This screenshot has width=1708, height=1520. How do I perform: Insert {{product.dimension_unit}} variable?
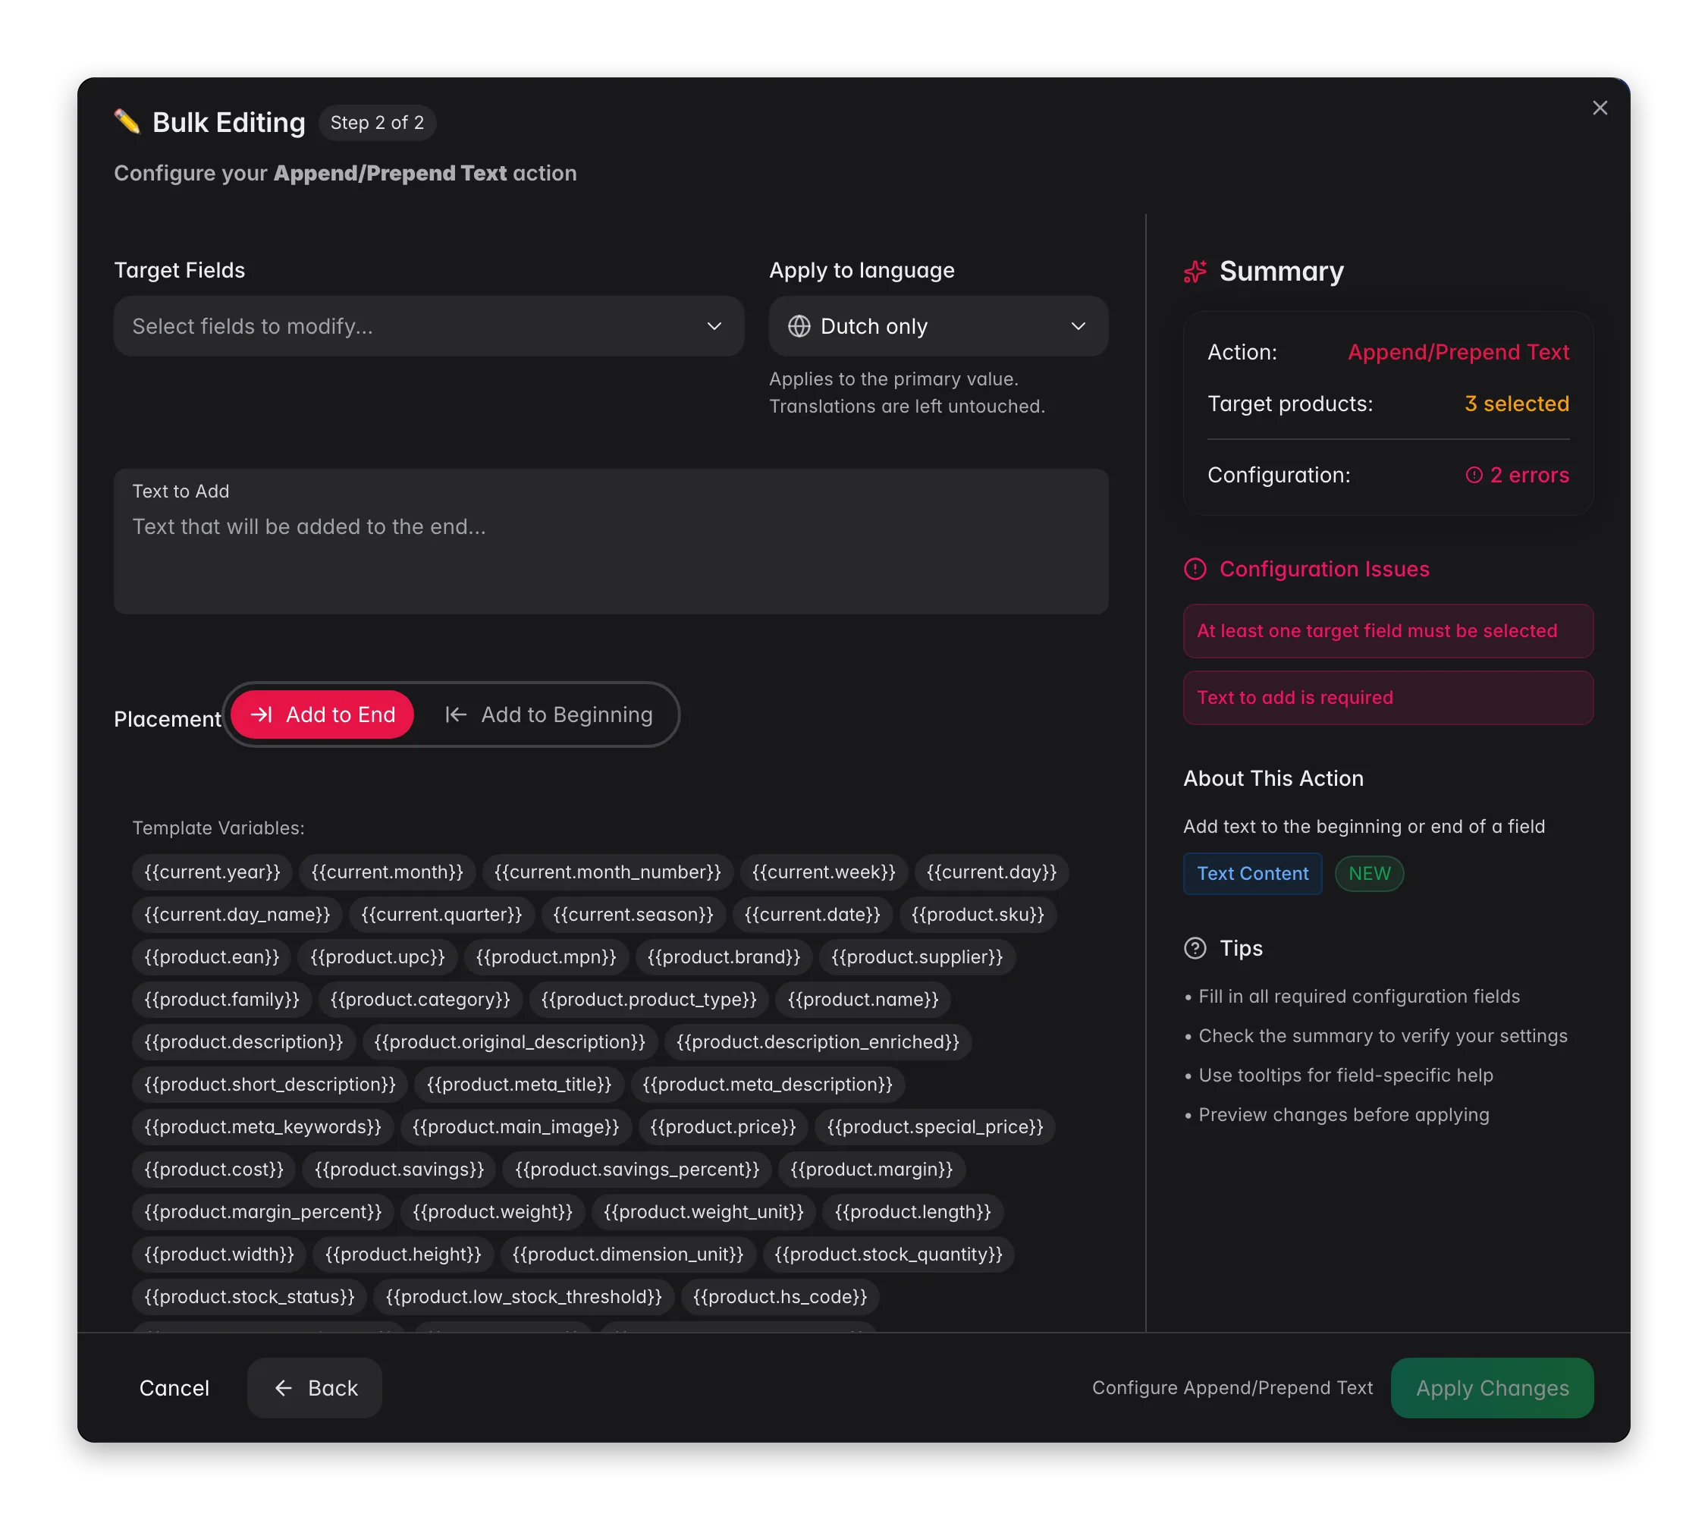(629, 1255)
